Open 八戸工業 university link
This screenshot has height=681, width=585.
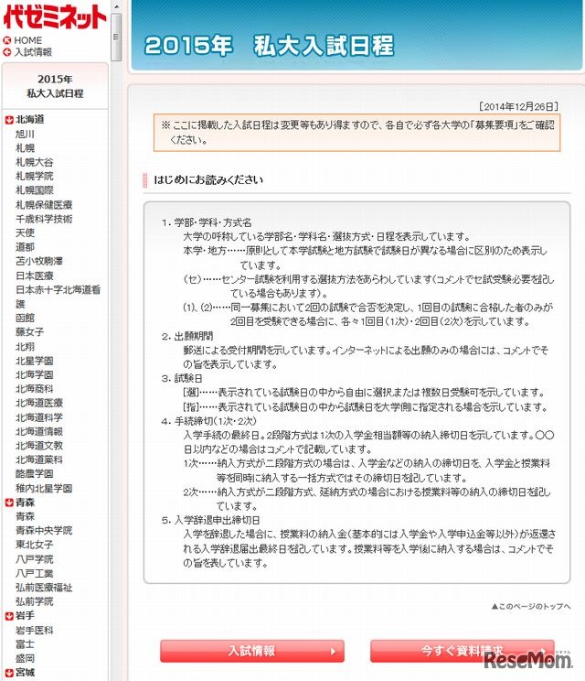pos(35,573)
